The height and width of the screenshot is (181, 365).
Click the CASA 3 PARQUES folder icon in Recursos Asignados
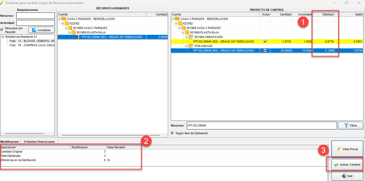point(64,19)
